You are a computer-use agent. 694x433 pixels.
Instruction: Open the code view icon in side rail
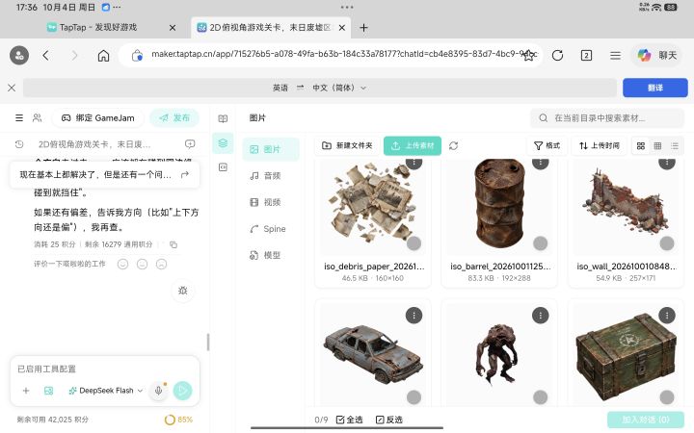(223, 167)
